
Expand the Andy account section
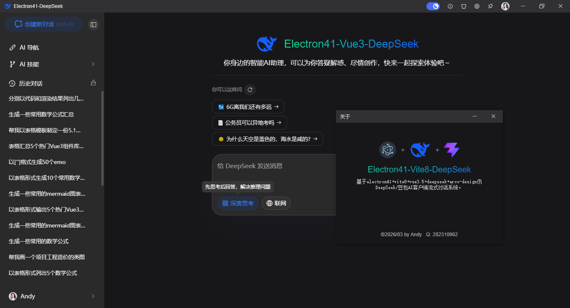pos(93,296)
